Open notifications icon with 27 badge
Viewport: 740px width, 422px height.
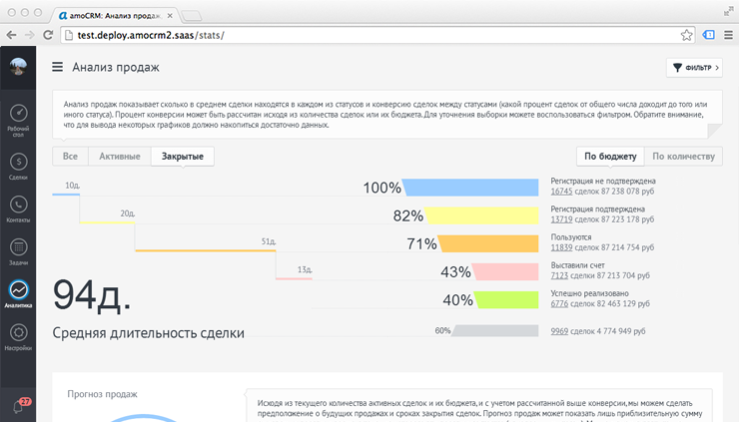pyautogui.click(x=19, y=404)
